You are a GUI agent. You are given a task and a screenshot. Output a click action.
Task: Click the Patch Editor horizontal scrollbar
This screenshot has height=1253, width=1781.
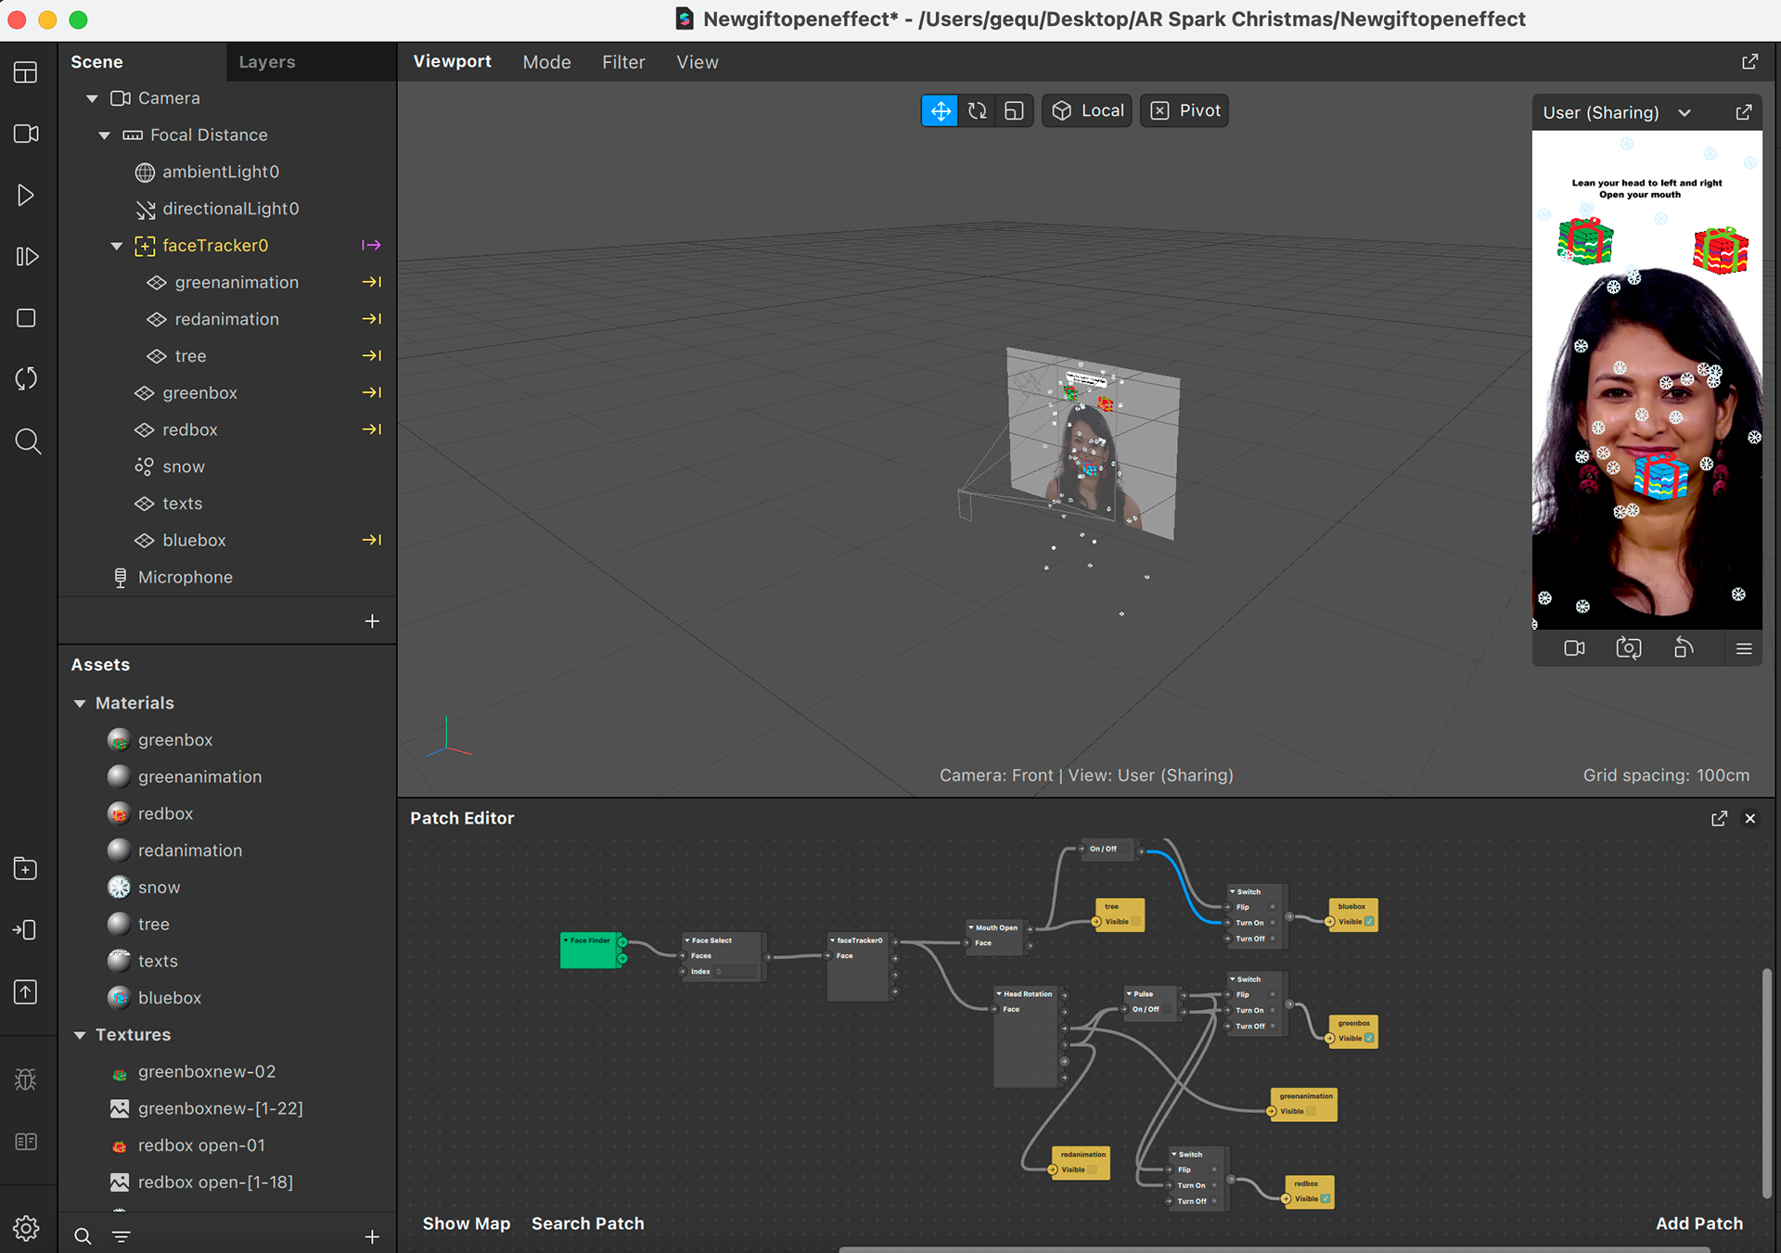[x=1275, y=1249]
